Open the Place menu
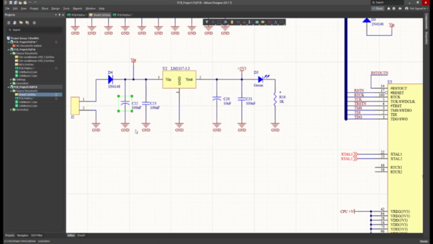Image resolution: width=433 pixels, height=244 pixels. pos(45,9)
